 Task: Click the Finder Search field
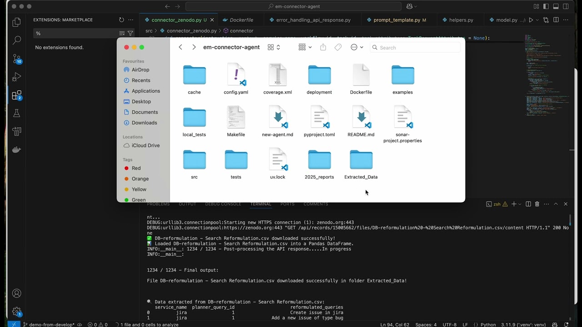click(x=415, y=47)
